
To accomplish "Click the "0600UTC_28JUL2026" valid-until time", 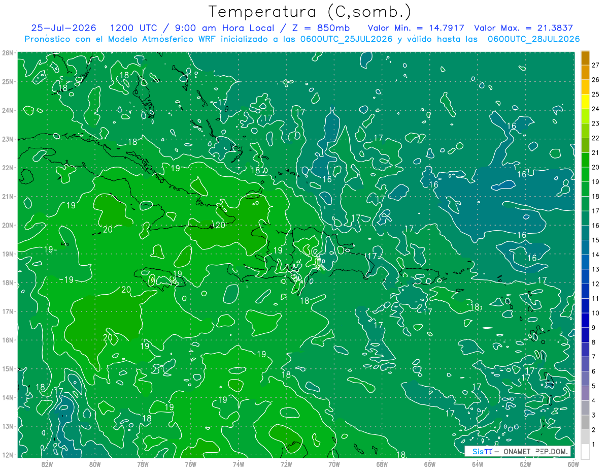I will (533, 39).
